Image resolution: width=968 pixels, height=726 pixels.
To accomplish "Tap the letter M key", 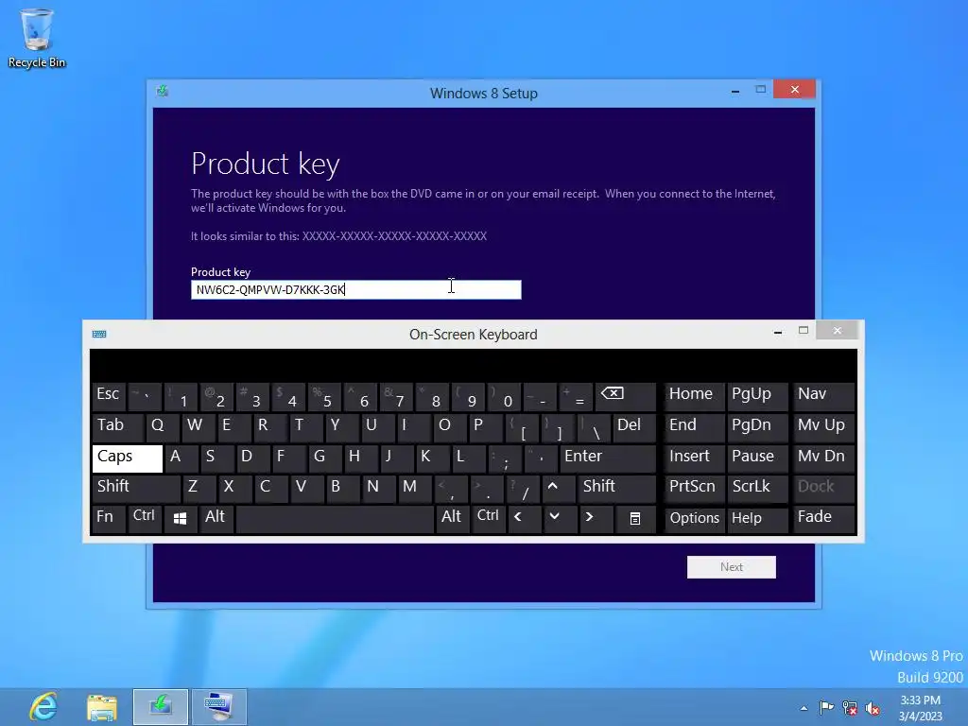I will click(414, 489).
